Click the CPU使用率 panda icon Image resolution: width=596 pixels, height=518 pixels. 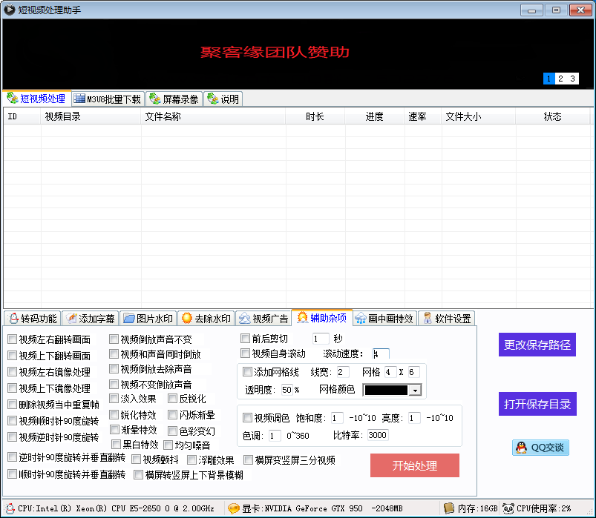coord(508,508)
